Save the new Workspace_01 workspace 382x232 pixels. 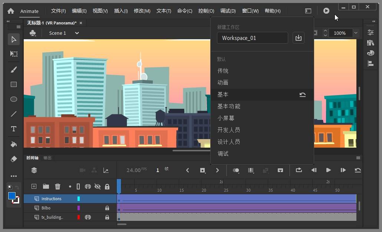299,38
